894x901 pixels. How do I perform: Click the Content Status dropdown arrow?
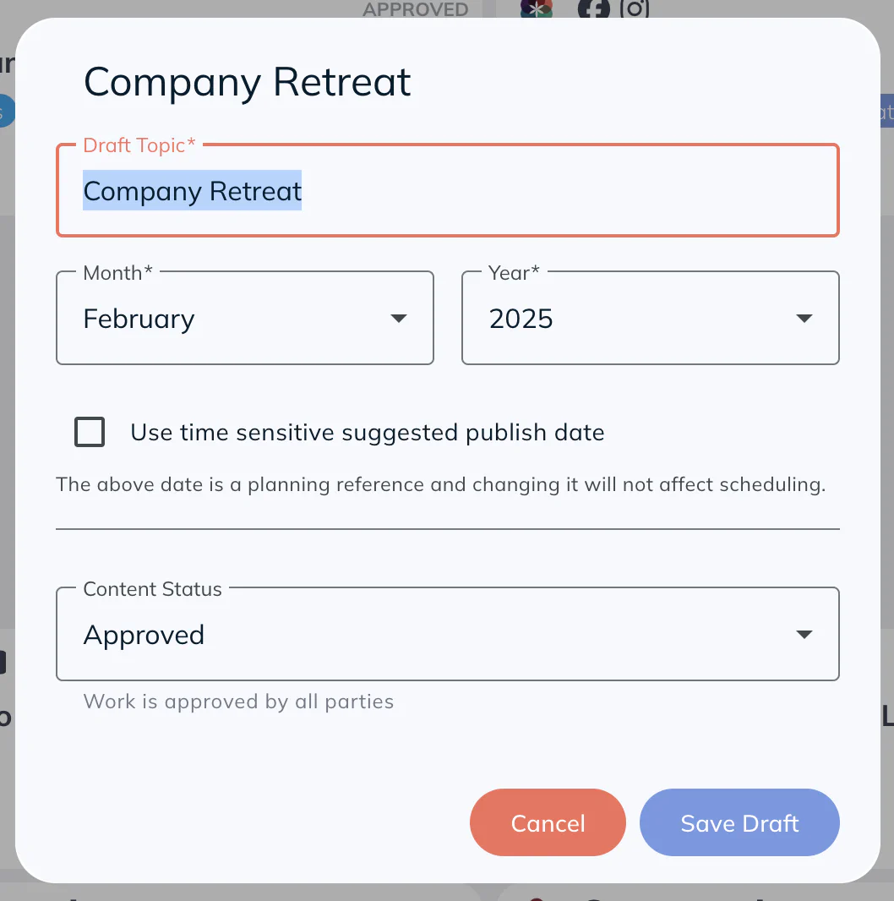[804, 635]
